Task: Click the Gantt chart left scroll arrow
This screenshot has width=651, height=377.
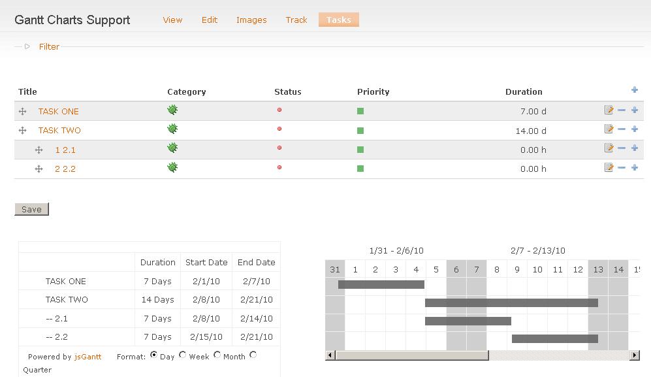Action: point(330,355)
